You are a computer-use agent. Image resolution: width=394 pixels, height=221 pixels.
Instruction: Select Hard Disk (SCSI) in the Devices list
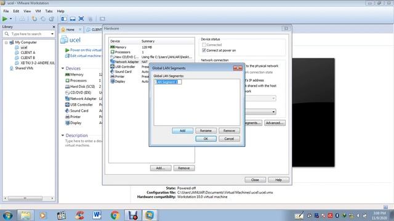[x=82, y=87]
